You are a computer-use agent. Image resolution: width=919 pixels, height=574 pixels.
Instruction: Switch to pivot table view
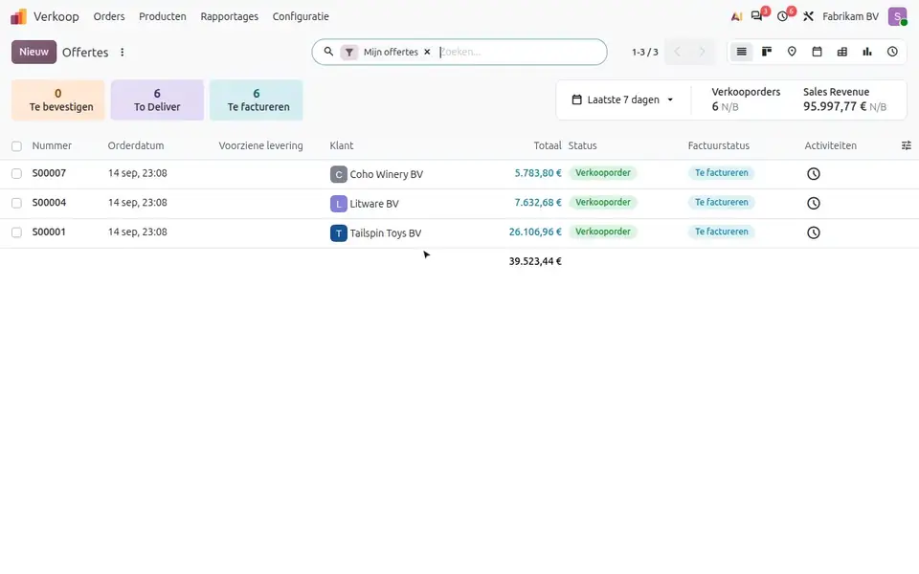pos(842,52)
